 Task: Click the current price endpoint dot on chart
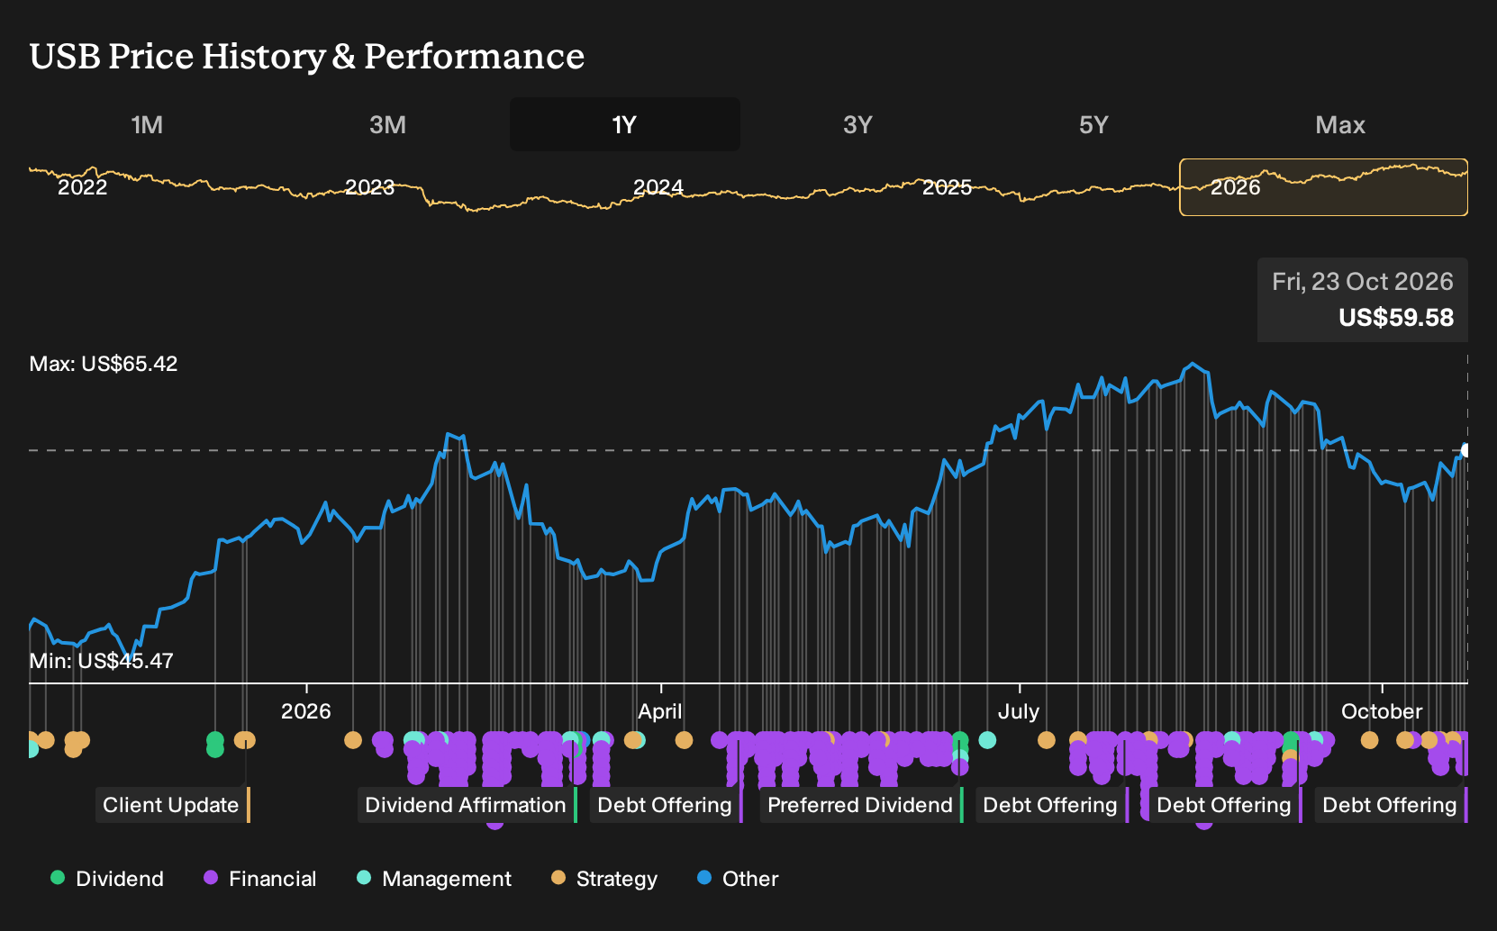pyautogui.click(x=1466, y=450)
